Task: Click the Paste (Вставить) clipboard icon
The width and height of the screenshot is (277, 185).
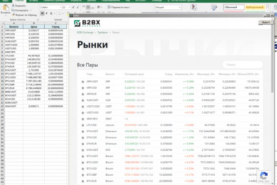Action: tap(6, 8)
